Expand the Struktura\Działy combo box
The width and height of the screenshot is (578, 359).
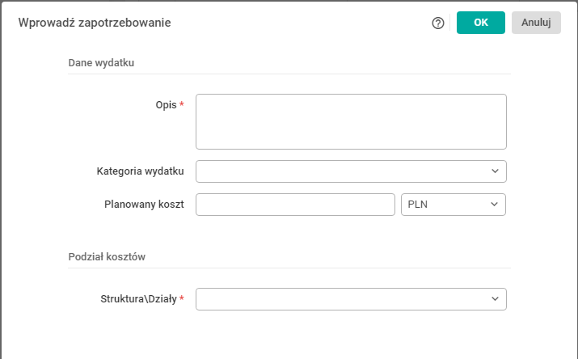point(343,299)
